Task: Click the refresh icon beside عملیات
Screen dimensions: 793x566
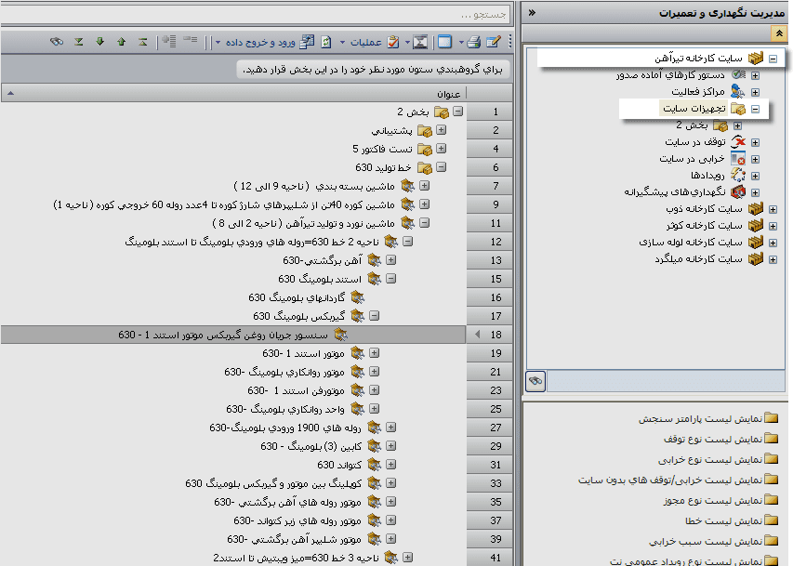Action: pos(325,42)
